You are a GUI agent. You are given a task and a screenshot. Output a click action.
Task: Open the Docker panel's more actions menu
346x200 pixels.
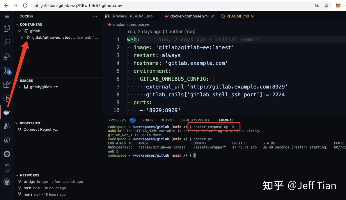click(x=95, y=16)
